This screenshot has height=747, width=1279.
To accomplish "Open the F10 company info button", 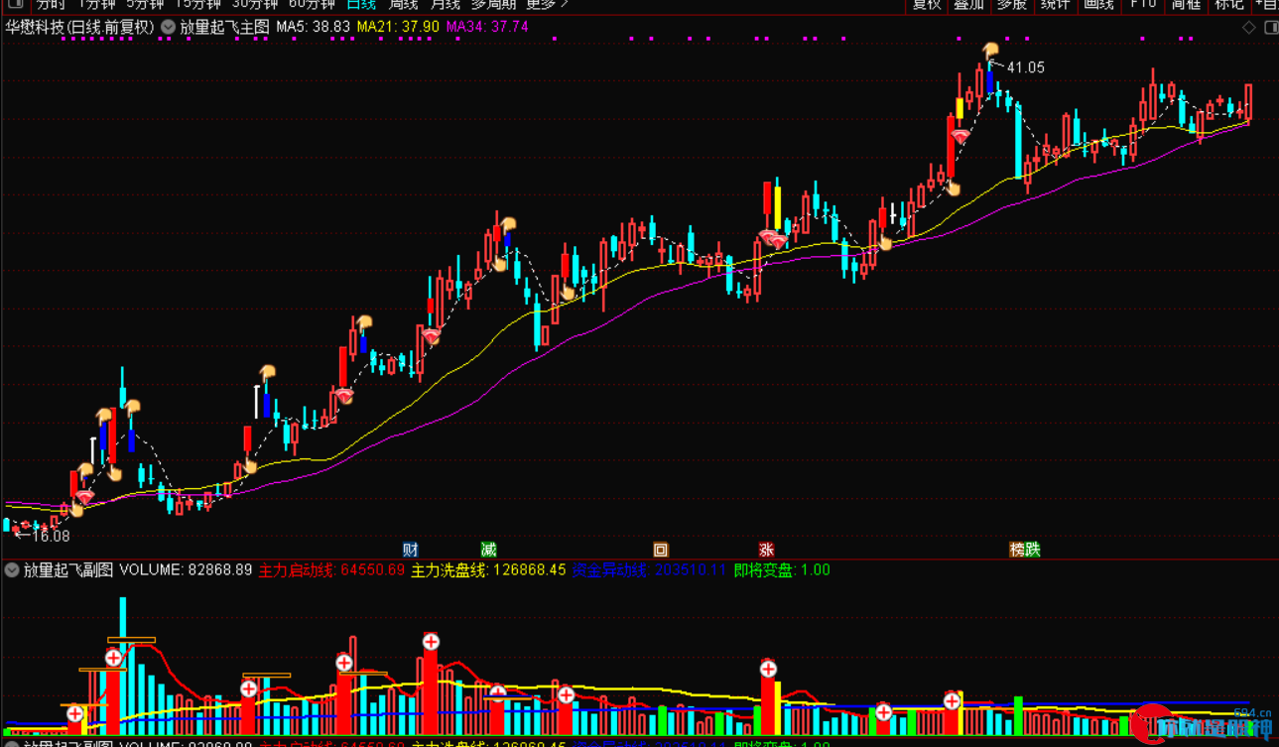I will point(1143,5).
